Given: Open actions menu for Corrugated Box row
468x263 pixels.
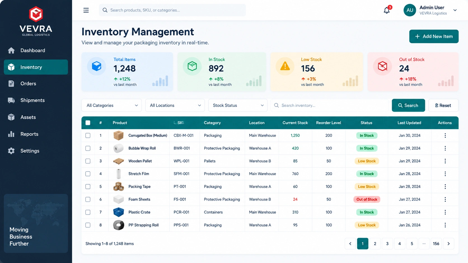Looking at the screenshot, I should (445, 135).
